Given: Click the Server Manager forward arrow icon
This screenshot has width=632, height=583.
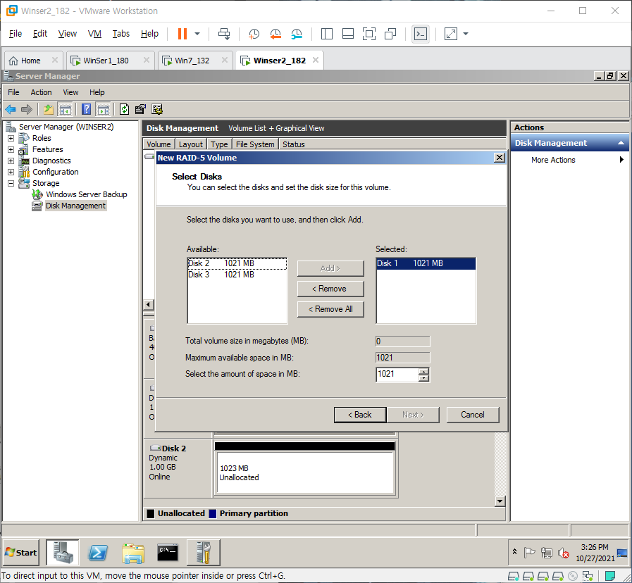Looking at the screenshot, I should point(27,109).
